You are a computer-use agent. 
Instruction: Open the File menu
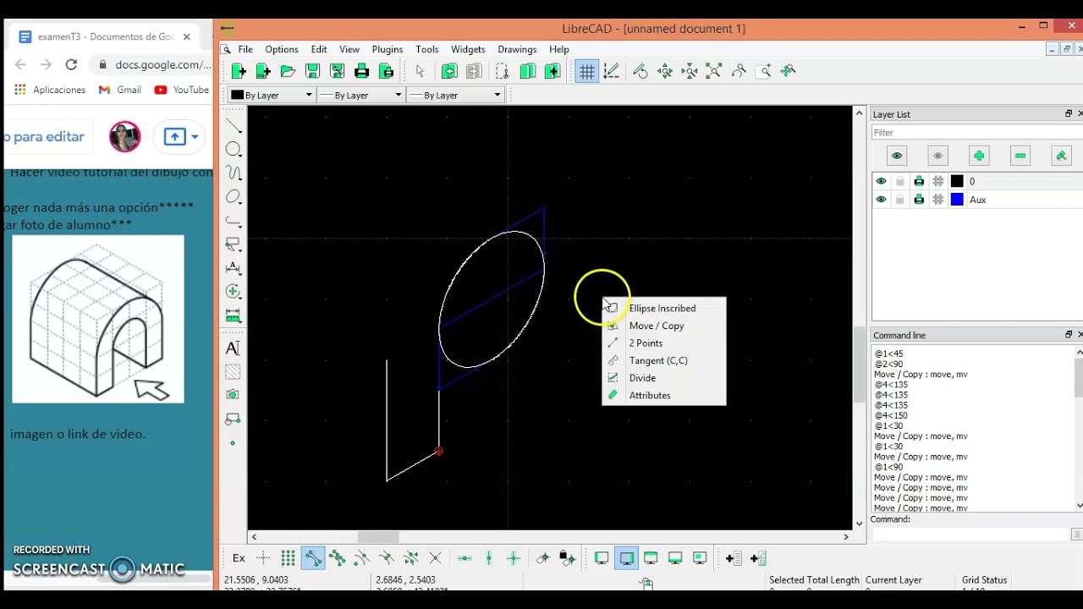pos(245,50)
